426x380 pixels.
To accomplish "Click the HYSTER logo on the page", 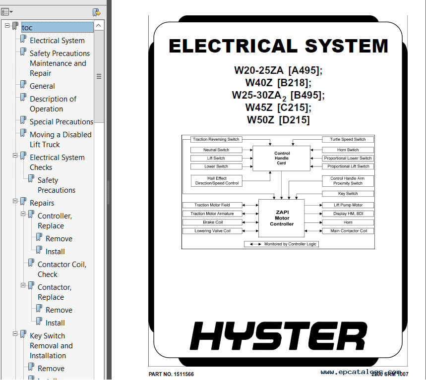I will point(278,336).
